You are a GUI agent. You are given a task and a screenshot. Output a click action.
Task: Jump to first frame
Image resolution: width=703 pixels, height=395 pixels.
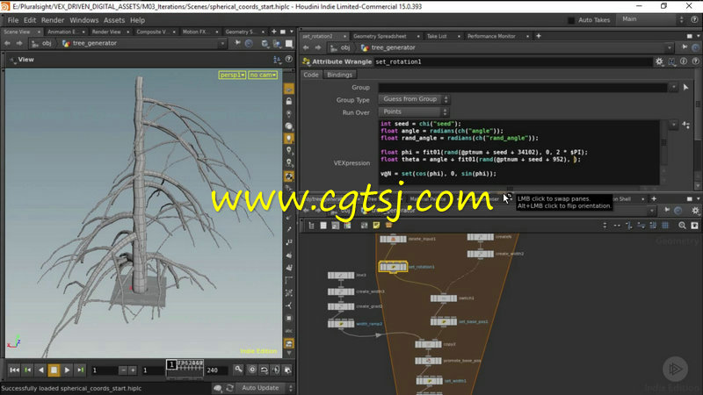[14, 370]
